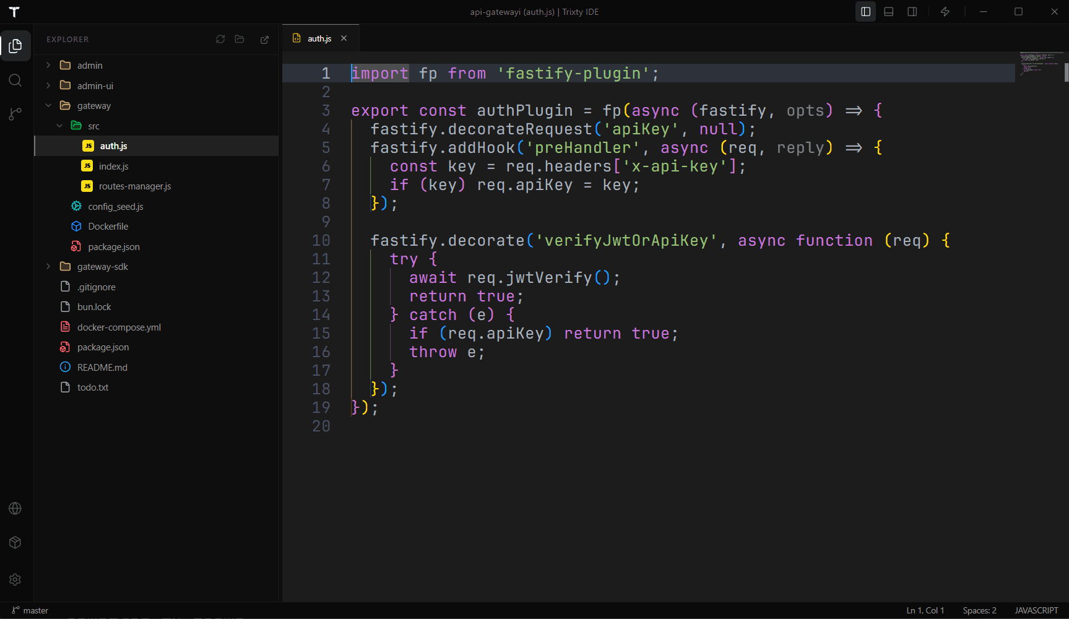1069x619 pixels.
Task: Click the green src folder icon
Action: 76,126
